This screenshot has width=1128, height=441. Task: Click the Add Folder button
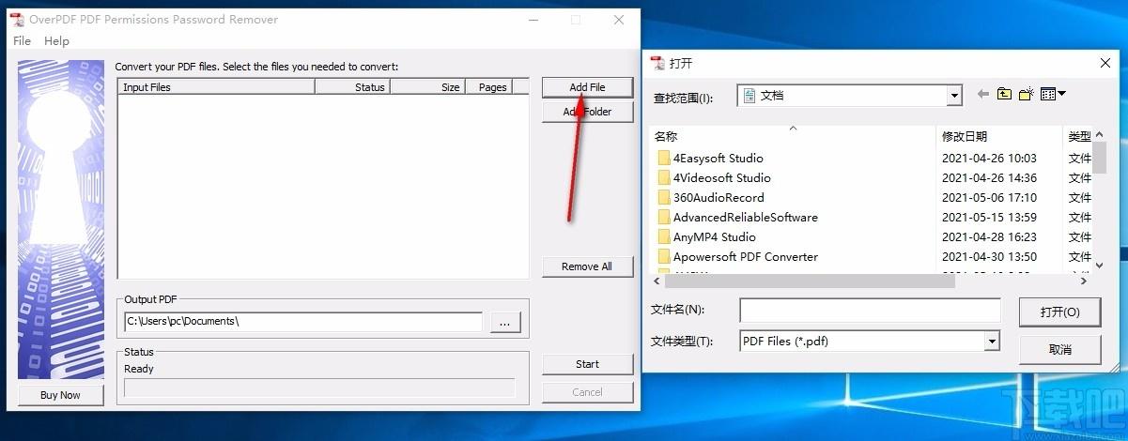coord(587,112)
